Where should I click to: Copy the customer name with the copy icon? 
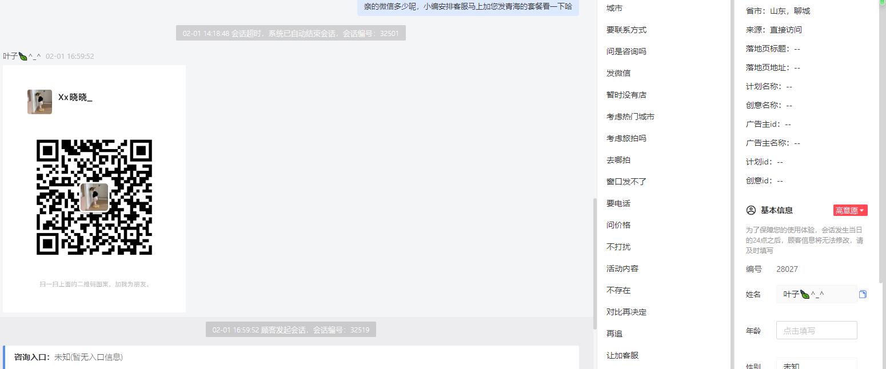click(x=863, y=294)
